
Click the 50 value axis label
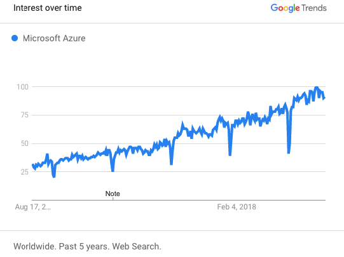point(25,143)
